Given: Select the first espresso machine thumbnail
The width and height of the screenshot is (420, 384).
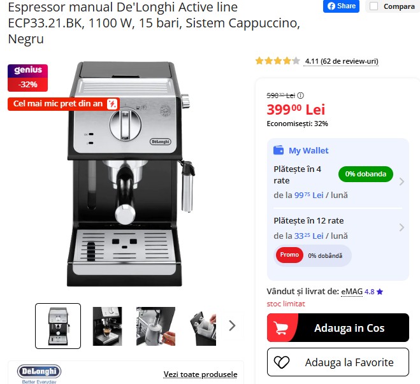Looking at the screenshot, I should click(x=58, y=325).
